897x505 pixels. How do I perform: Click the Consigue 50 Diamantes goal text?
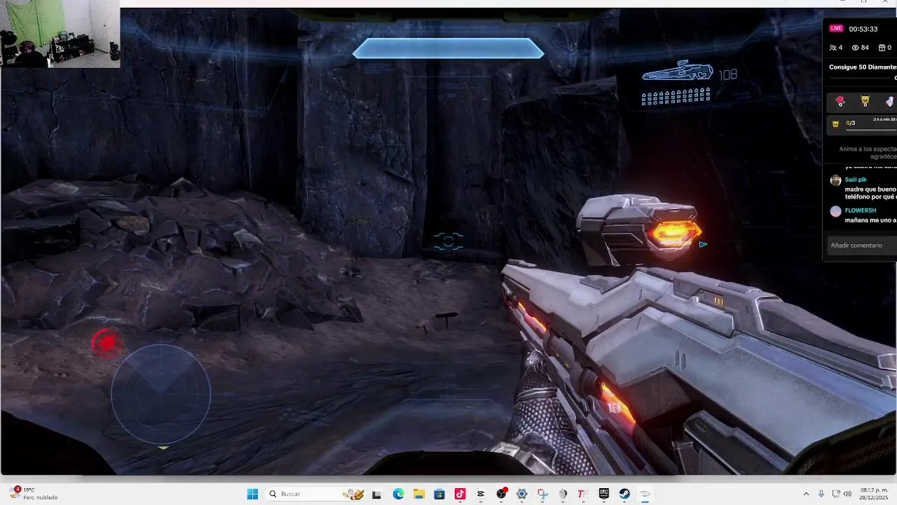863,67
